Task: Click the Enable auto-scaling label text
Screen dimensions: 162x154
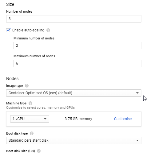Action: 28,30
